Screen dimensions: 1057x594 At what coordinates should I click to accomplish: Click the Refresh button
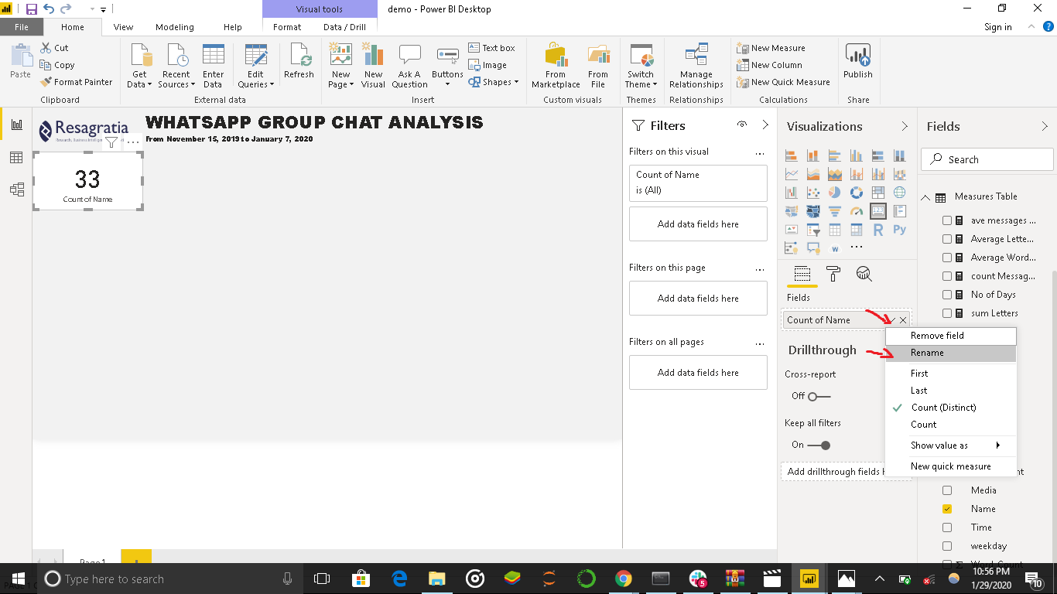299,61
